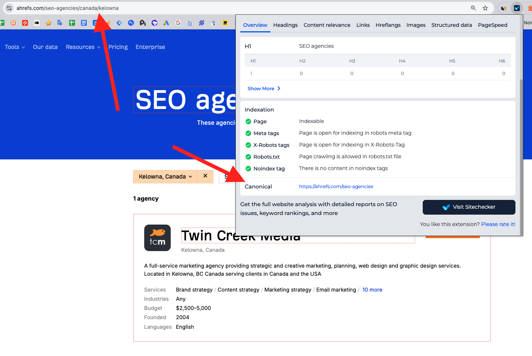Open the yellow star bookmark
This screenshot has height=356, width=532.
[x=49, y=23]
